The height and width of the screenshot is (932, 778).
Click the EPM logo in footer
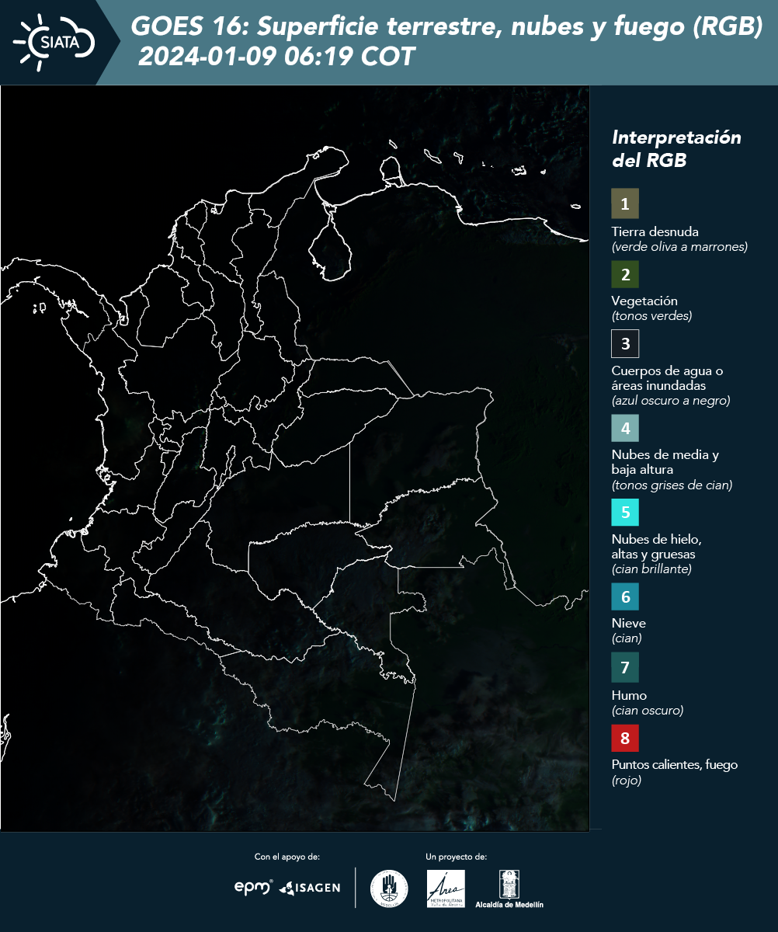pyautogui.click(x=254, y=887)
